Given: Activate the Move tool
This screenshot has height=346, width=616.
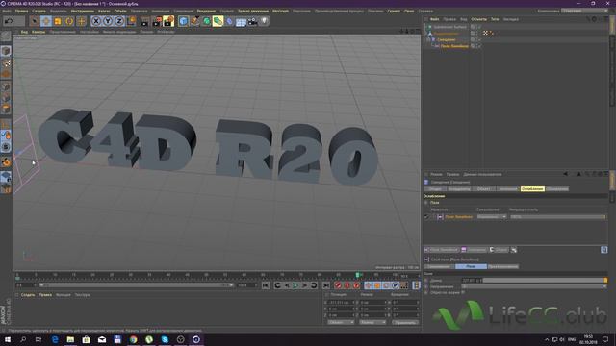Looking at the screenshot, I should 46,21.
